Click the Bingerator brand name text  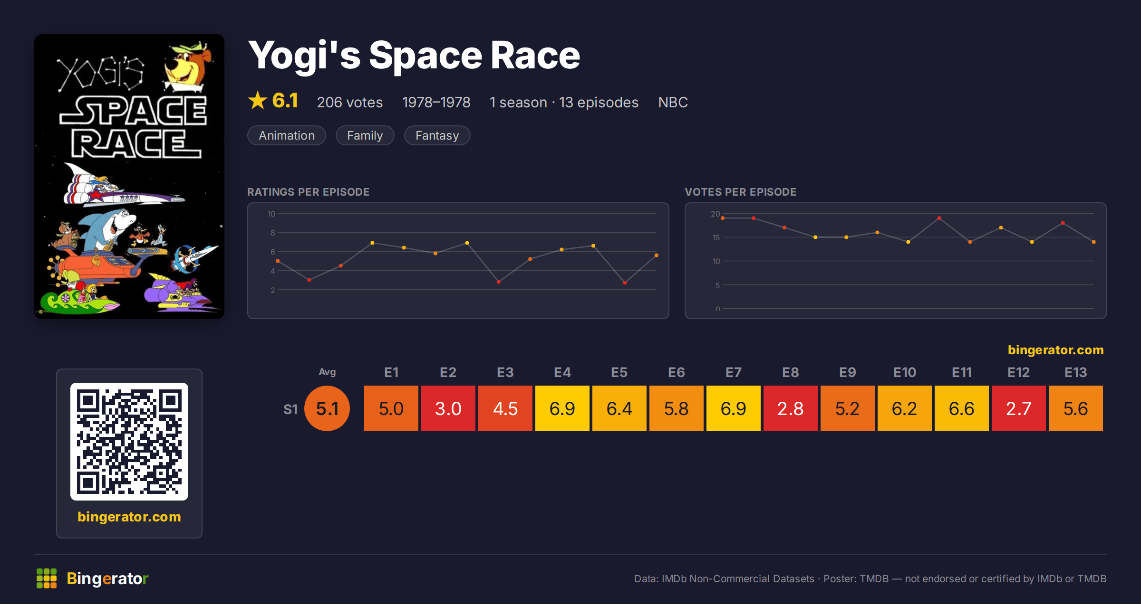(107, 578)
